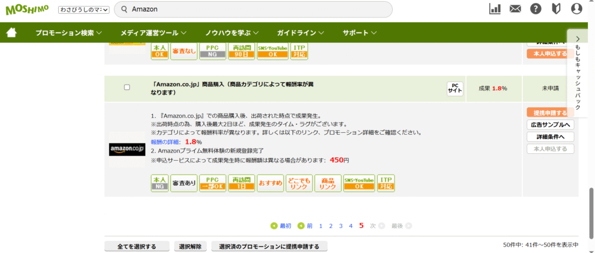Click 選択済のプロモーションに提携申請する button
Viewport: 595px width, 253px height.
pos(269,247)
